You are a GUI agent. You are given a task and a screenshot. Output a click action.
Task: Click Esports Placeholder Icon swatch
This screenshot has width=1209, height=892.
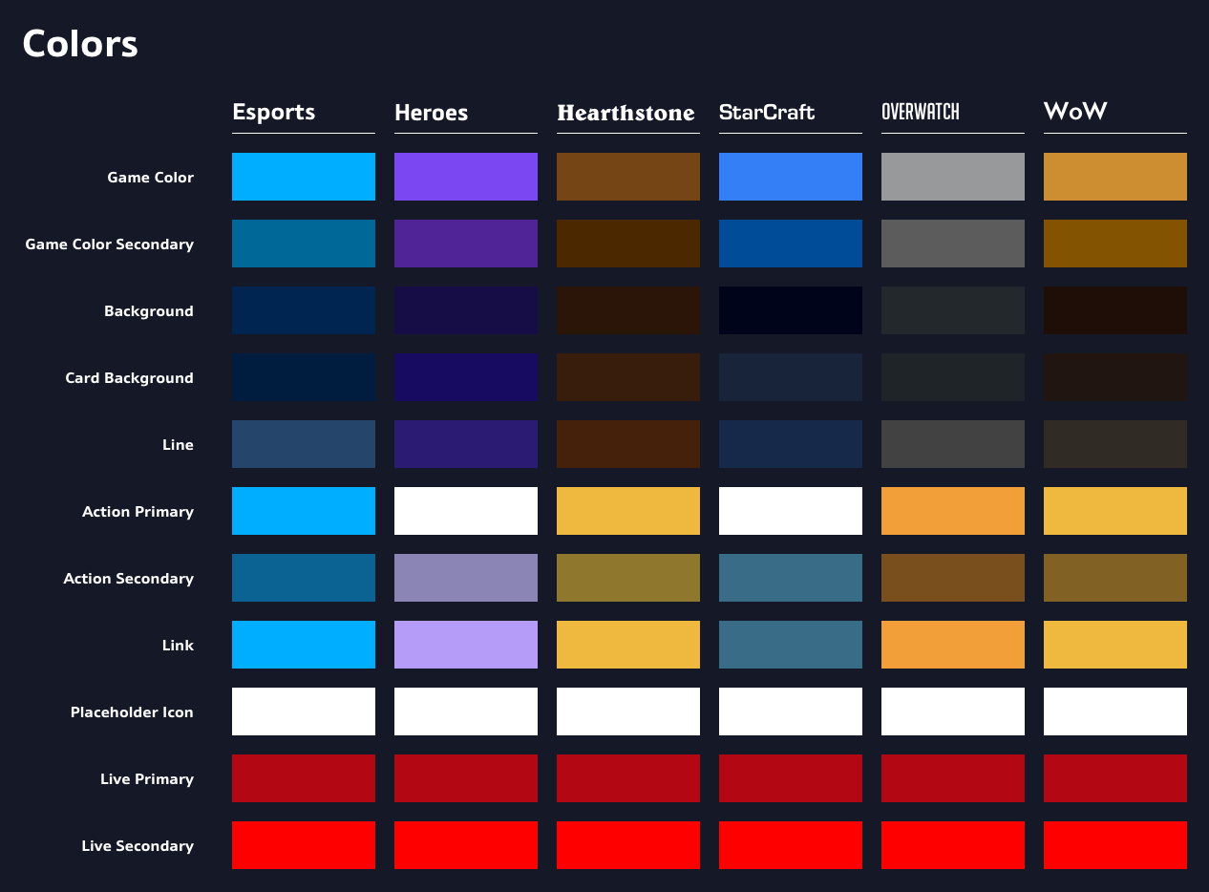[x=304, y=711]
